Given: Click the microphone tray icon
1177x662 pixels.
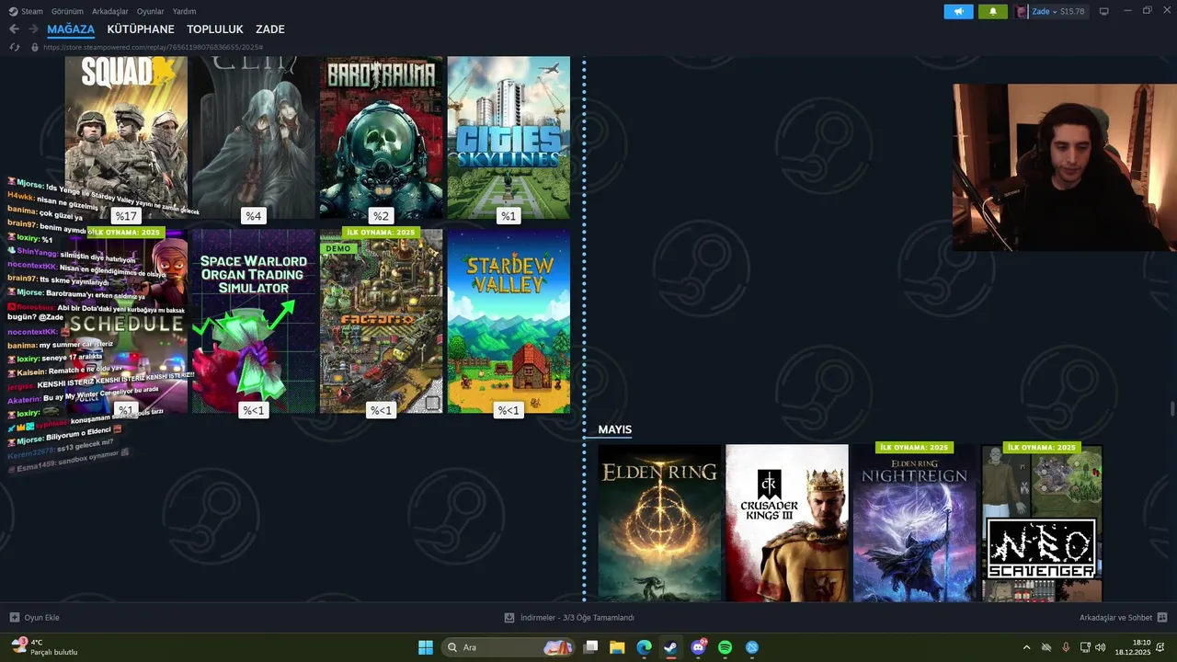Looking at the screenshot, I should click(1066, 647).
